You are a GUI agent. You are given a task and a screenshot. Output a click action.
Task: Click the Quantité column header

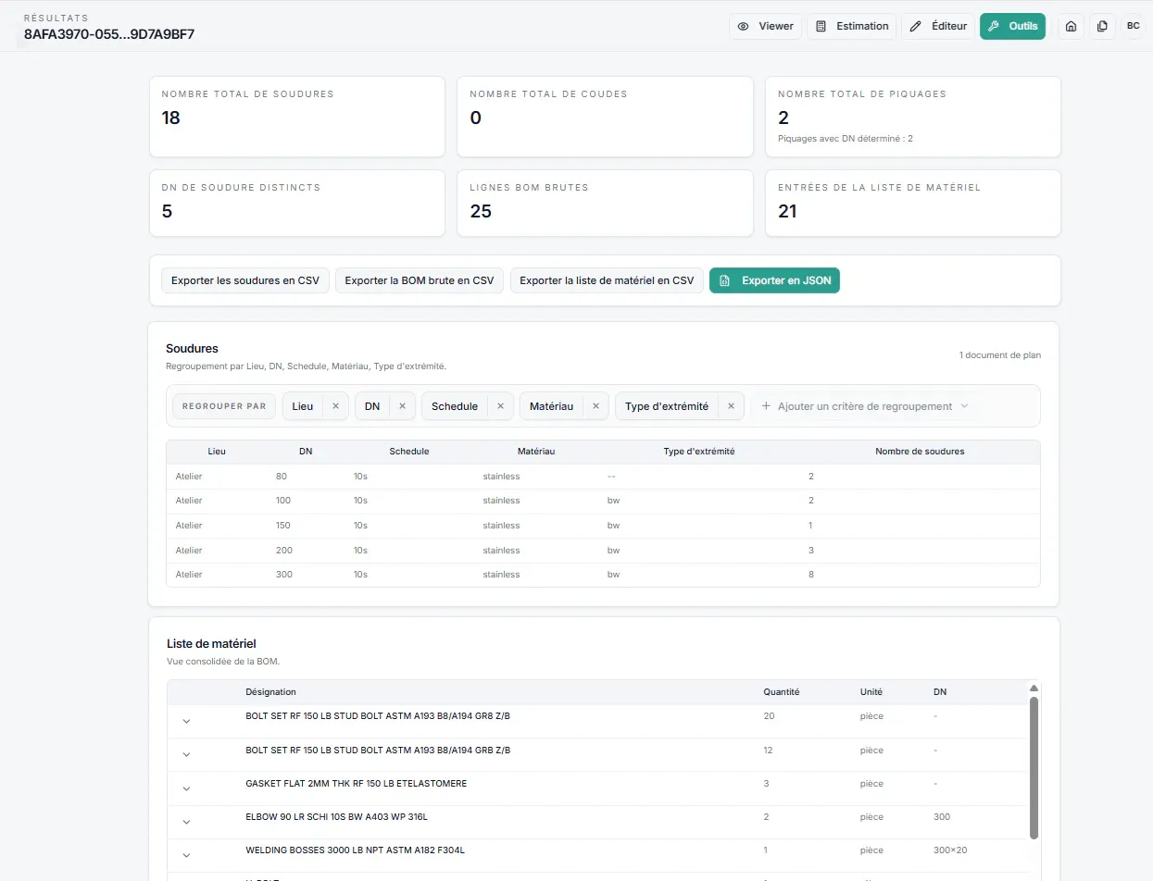(x=781, y=692)
